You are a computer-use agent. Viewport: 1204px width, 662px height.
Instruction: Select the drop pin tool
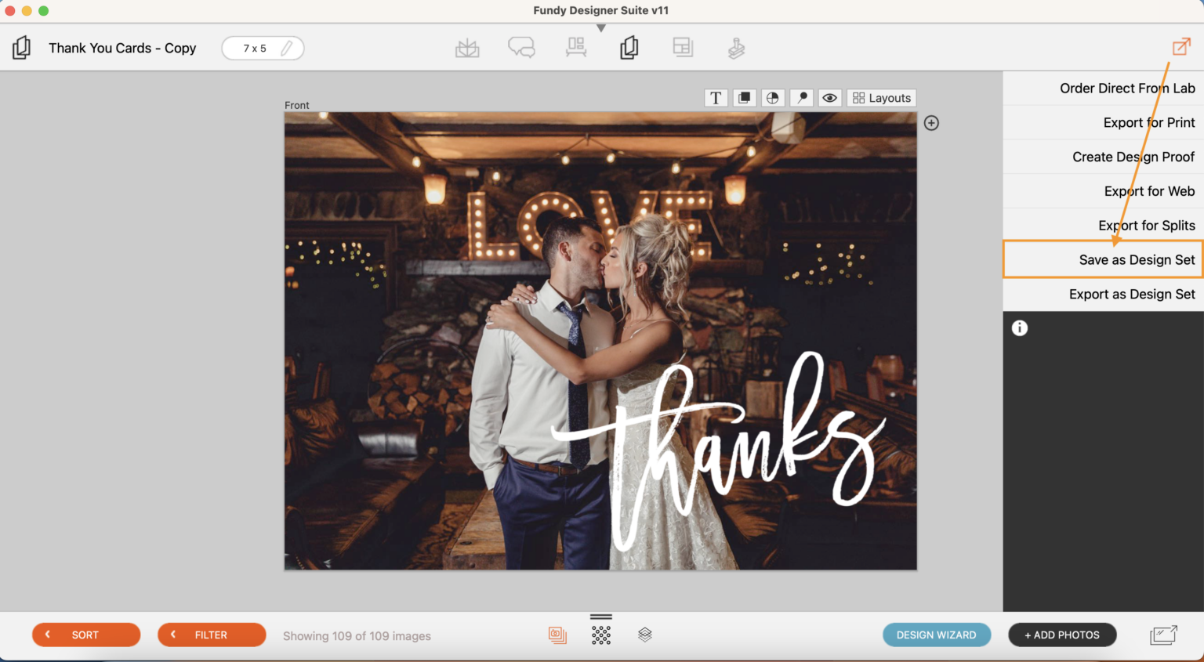[801, 97]
